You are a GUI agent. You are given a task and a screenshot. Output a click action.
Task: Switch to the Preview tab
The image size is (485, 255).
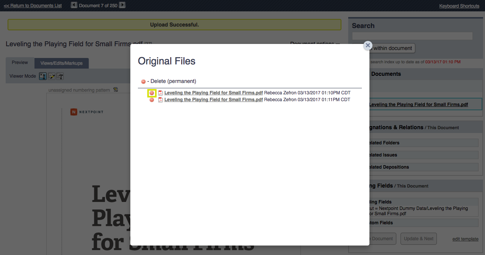point(20,63)
